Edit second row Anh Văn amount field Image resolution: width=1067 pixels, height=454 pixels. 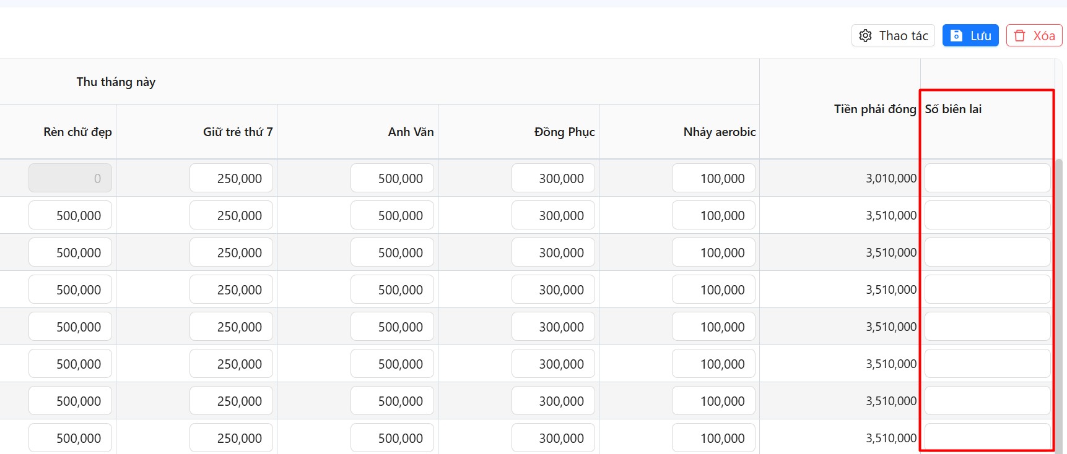tap(392, 215)
